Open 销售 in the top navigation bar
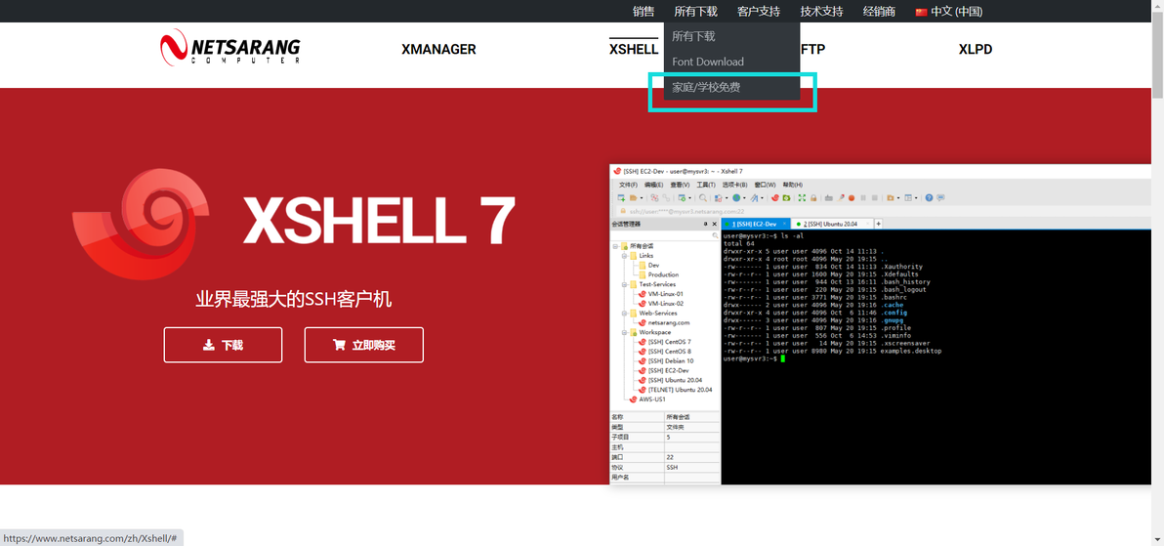1164x546 pixels. pyautogui.click(x=644, y=11)
